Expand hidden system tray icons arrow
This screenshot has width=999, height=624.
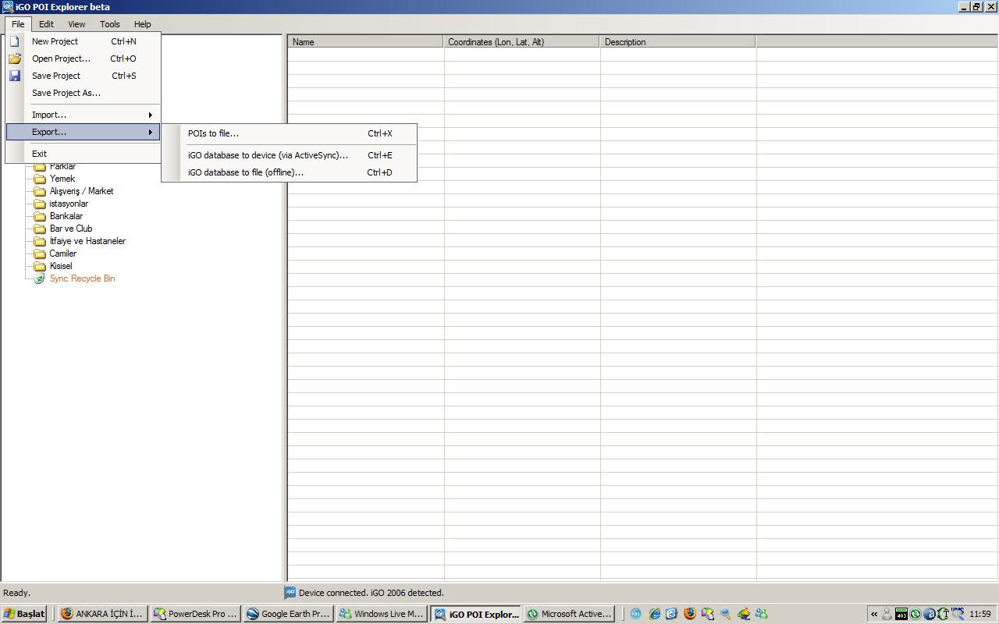pos(874,614)
